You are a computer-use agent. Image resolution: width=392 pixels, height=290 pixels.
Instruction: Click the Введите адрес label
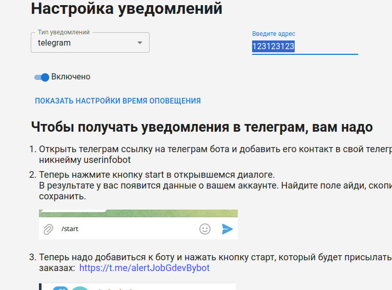(x=274, y=34)
